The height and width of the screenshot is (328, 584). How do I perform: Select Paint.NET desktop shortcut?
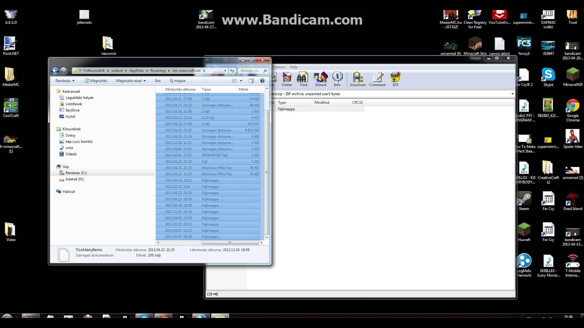click(11, 46)
